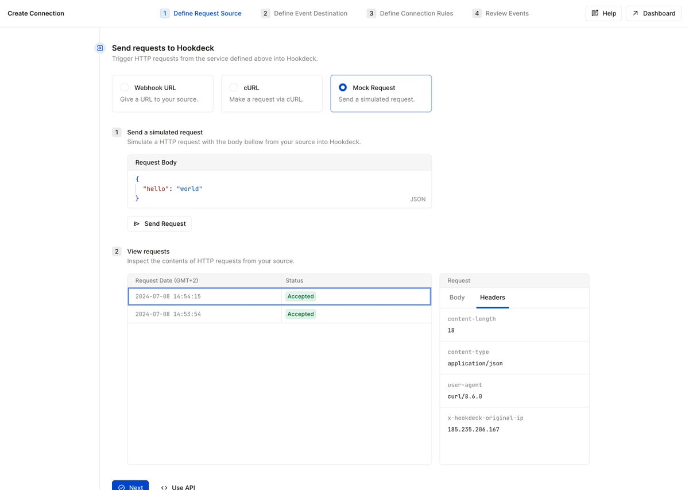Click the Send Request button
This screenshot has height=490, width=689.
(x=159, y=223)
